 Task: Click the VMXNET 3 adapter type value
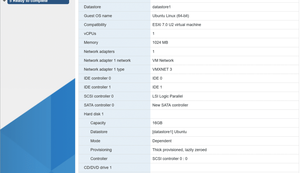click(162, 69)
